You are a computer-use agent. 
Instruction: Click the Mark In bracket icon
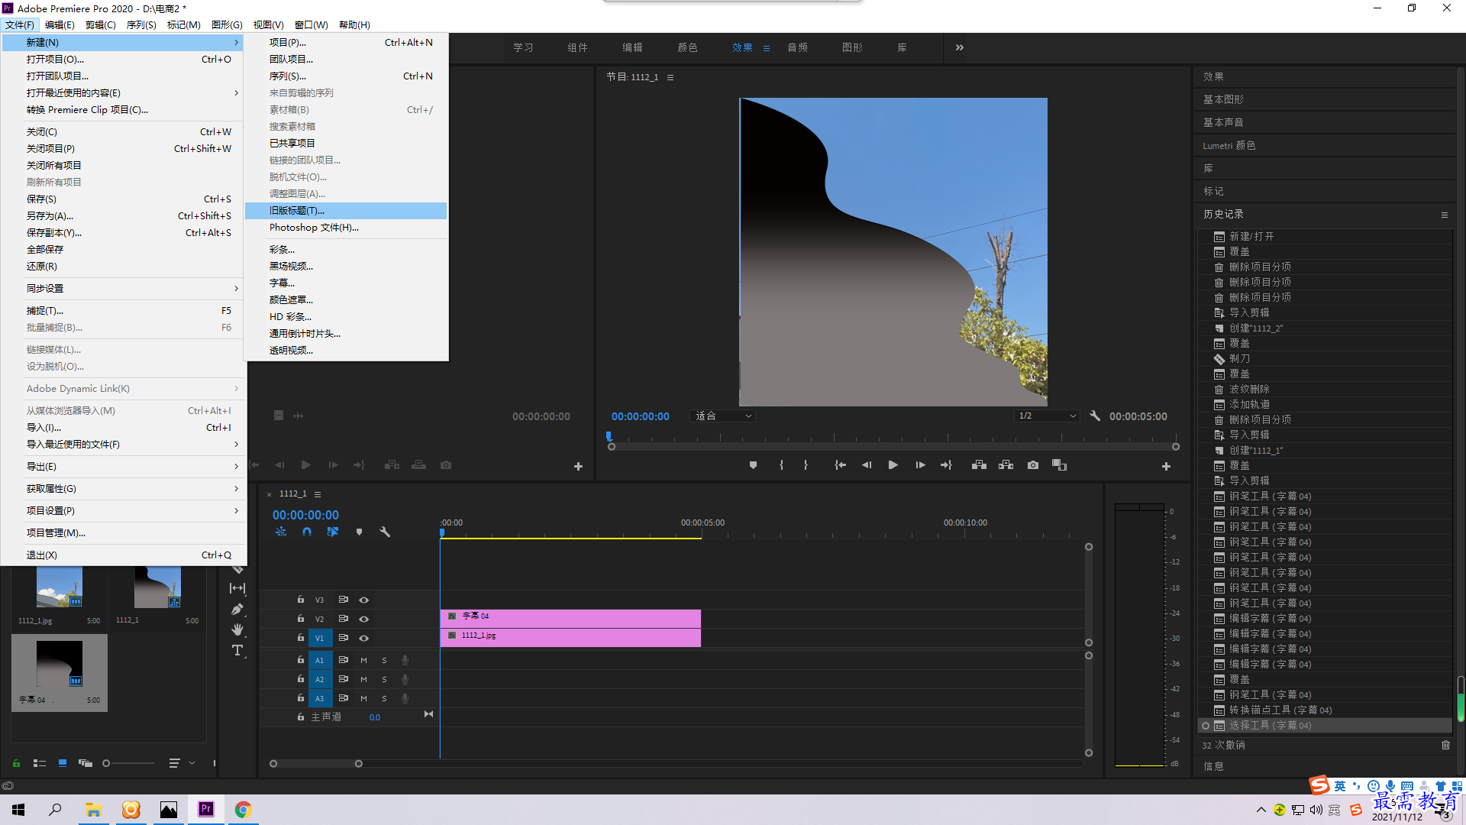point(781,465)
